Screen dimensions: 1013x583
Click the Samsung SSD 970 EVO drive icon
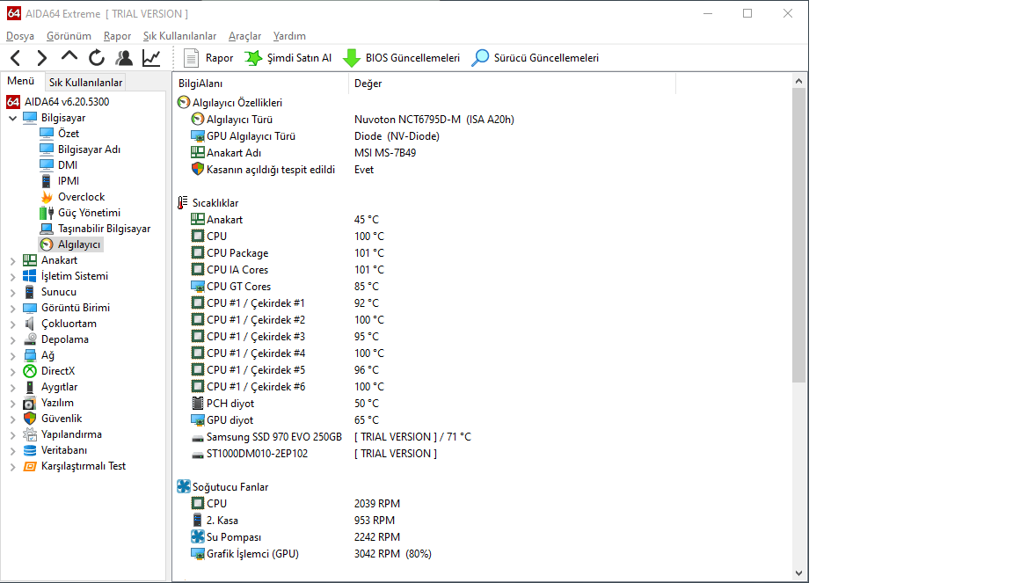(x=198, y=438)
